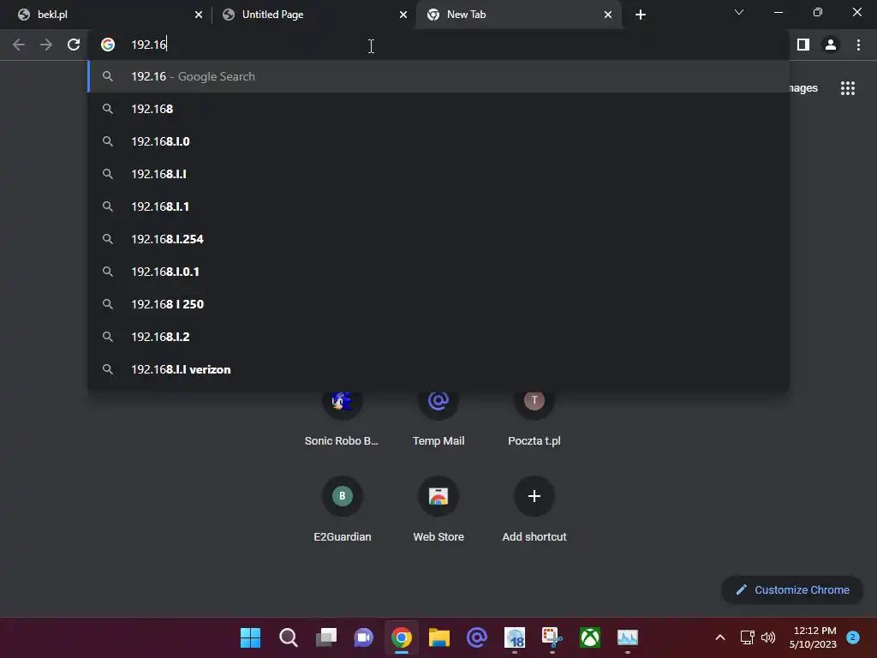The image size is (877, 658).
Task: Open the network tray icon
Action: (x=747, y=637)
